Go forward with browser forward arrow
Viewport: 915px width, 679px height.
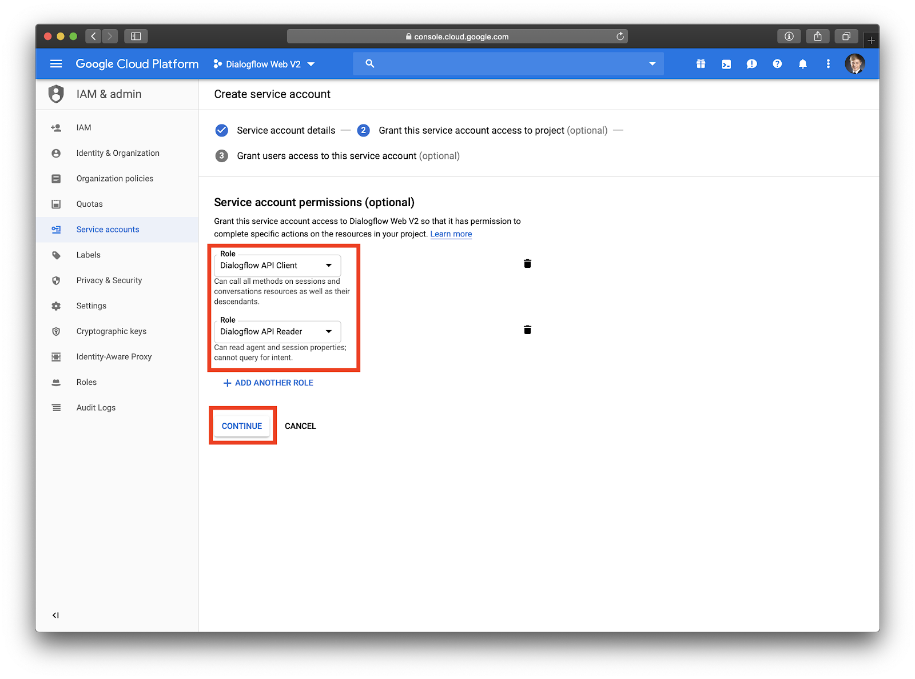click(x=110, y=36)
